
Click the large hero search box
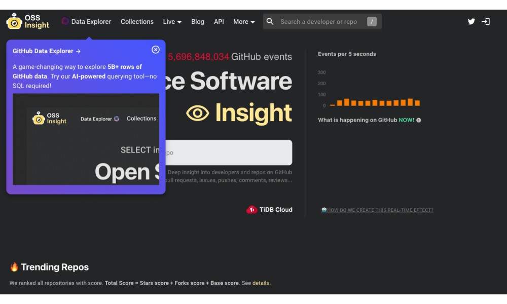(x=229, y=153)
